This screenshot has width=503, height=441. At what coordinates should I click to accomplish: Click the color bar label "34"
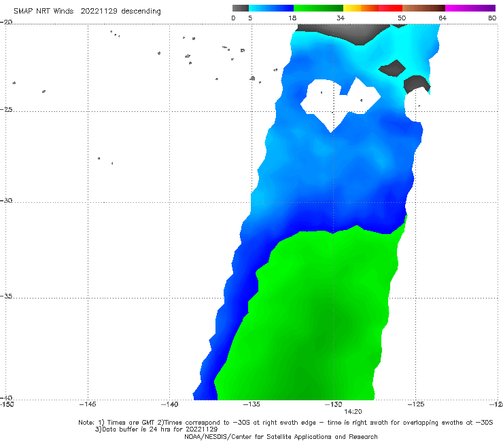341,18
